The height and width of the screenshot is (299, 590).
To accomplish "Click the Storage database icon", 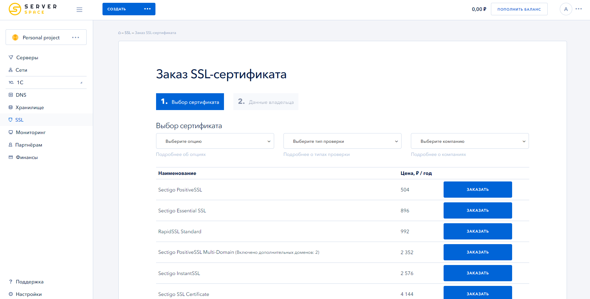I will (x=11, y=107).
